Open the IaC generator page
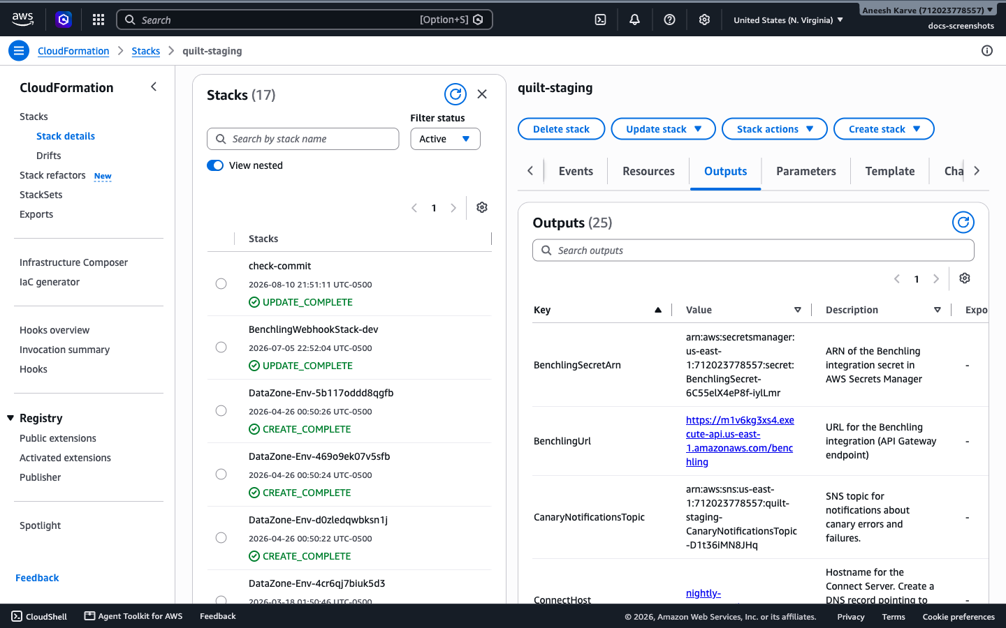This screenshot has height=628, width=1006. tap(50, 282)
